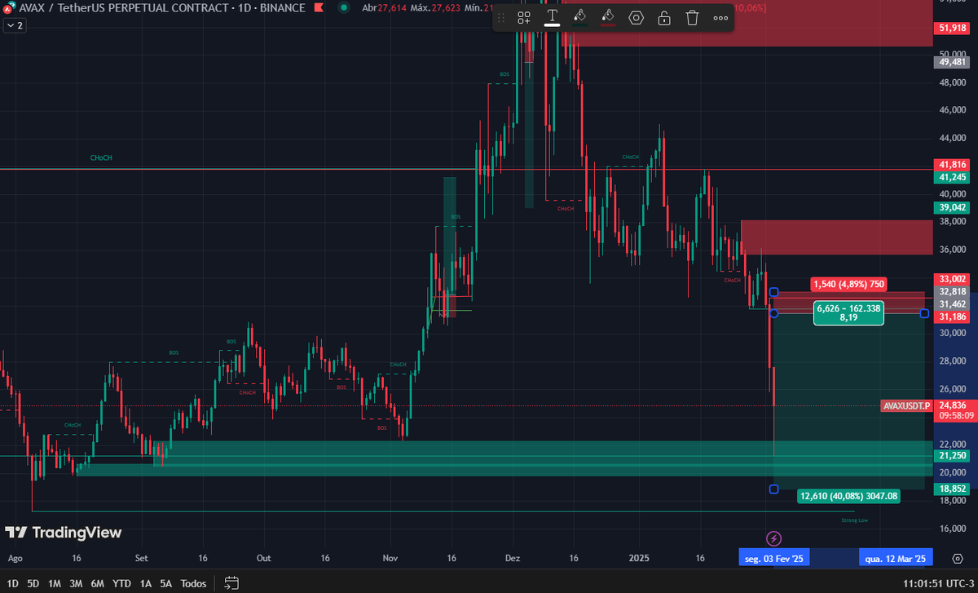Click the 39,042 price axis label
Image resolution: width=978 pixels, height=593 pixels.
click(954, 208)
